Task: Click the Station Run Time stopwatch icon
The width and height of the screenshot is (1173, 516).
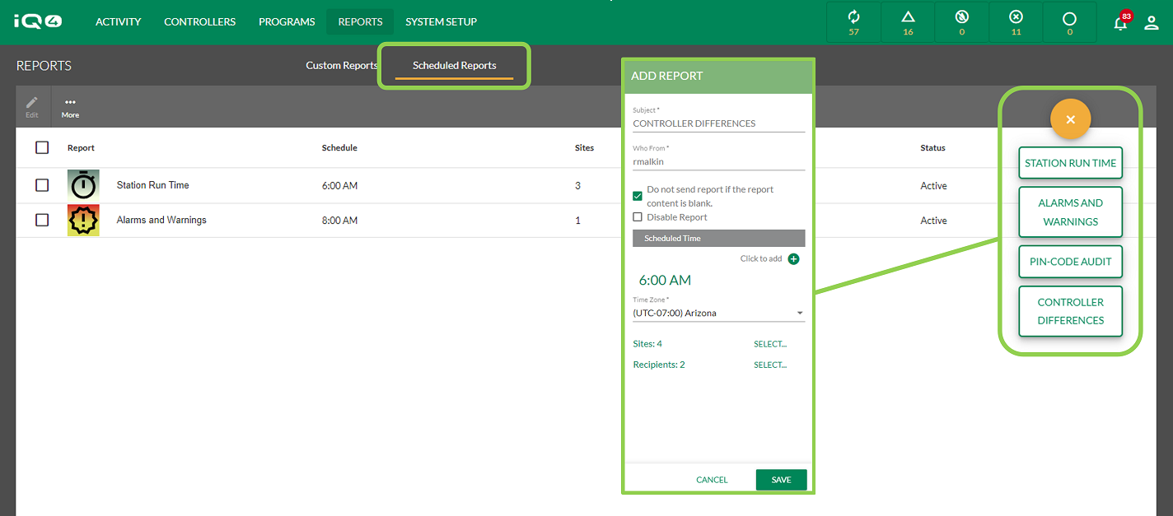Action: pos(83,185)
